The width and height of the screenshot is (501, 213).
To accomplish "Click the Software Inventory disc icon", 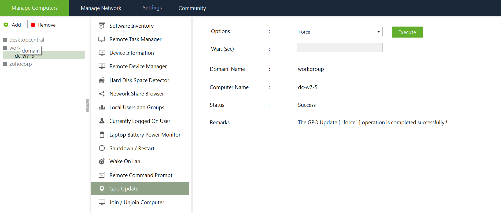I will tap(102, 26).
